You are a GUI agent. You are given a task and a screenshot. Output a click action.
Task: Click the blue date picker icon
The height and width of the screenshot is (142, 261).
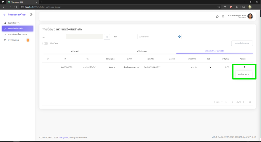[179, 37]
